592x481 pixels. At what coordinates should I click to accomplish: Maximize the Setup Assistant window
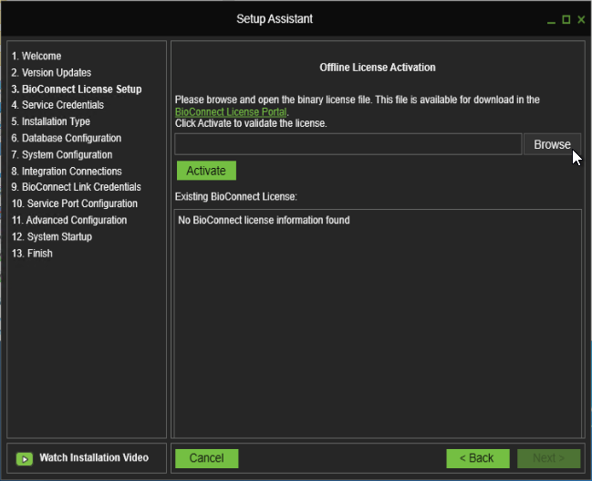tap(566, 19)
